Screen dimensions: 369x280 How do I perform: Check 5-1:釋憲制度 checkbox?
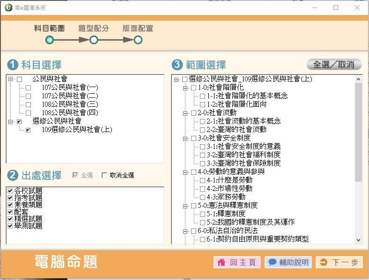coord(202,214)
